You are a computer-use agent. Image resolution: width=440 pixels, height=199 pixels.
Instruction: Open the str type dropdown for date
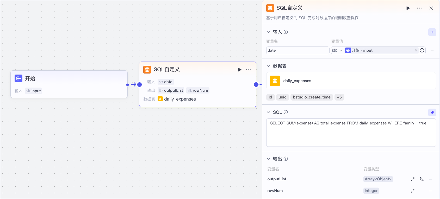coord(337,50)
